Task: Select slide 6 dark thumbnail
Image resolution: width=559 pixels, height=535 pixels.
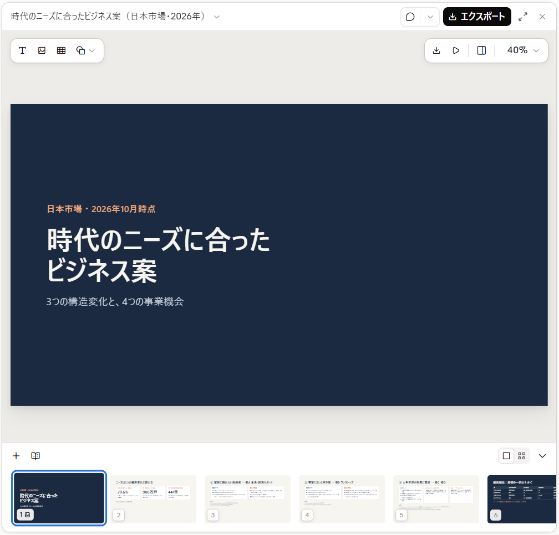Action: (522, 499)
